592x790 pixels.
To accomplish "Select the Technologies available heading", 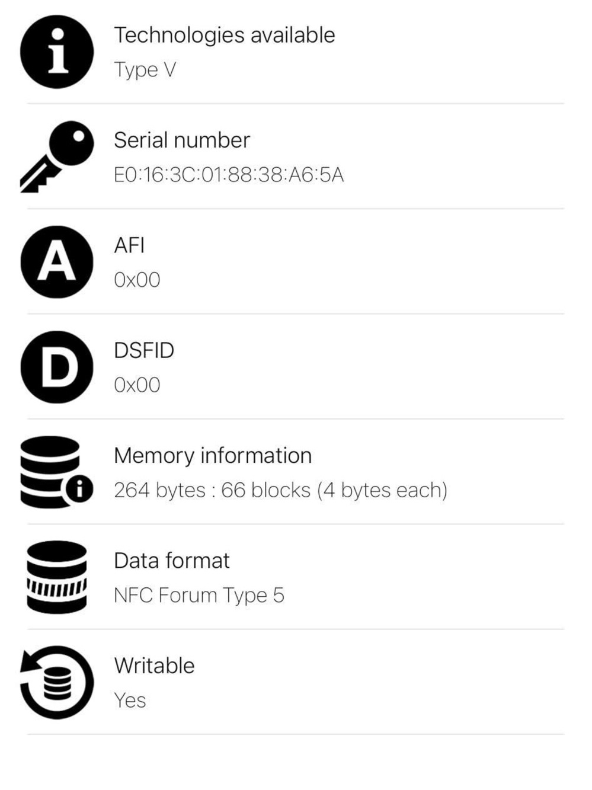I will tap(225, 36).
